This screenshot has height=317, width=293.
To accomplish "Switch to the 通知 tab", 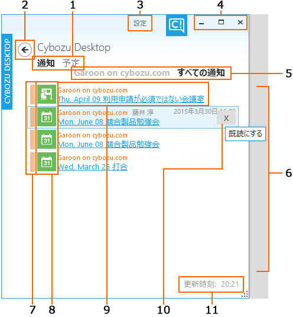I will click(x=46, y=63).
